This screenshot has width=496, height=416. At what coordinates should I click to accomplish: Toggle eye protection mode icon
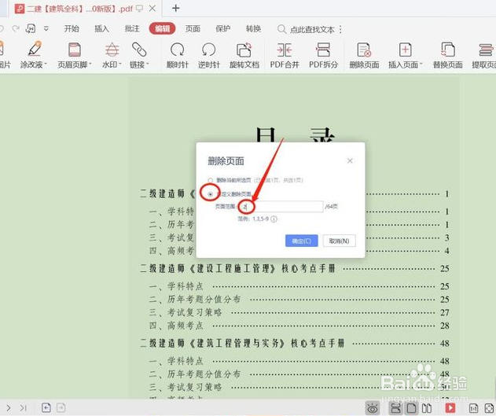[x=373, y=408]
